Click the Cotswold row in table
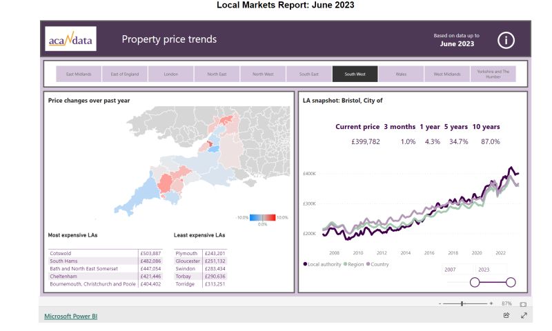This screenshot has width=552, height=331. (92, 253)
